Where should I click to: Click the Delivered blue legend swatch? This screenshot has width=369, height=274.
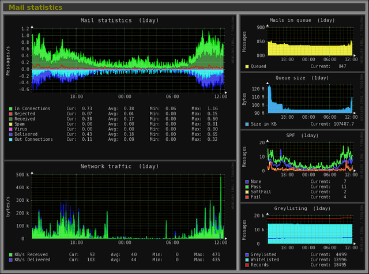10,134
